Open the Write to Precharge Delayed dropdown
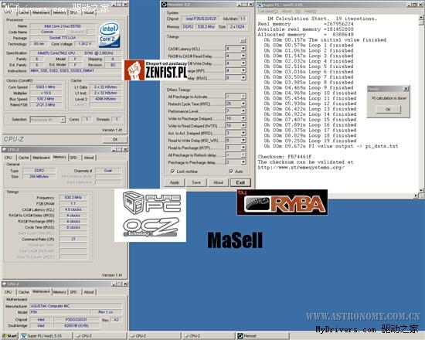425x340 pixels. pos(243,118)
